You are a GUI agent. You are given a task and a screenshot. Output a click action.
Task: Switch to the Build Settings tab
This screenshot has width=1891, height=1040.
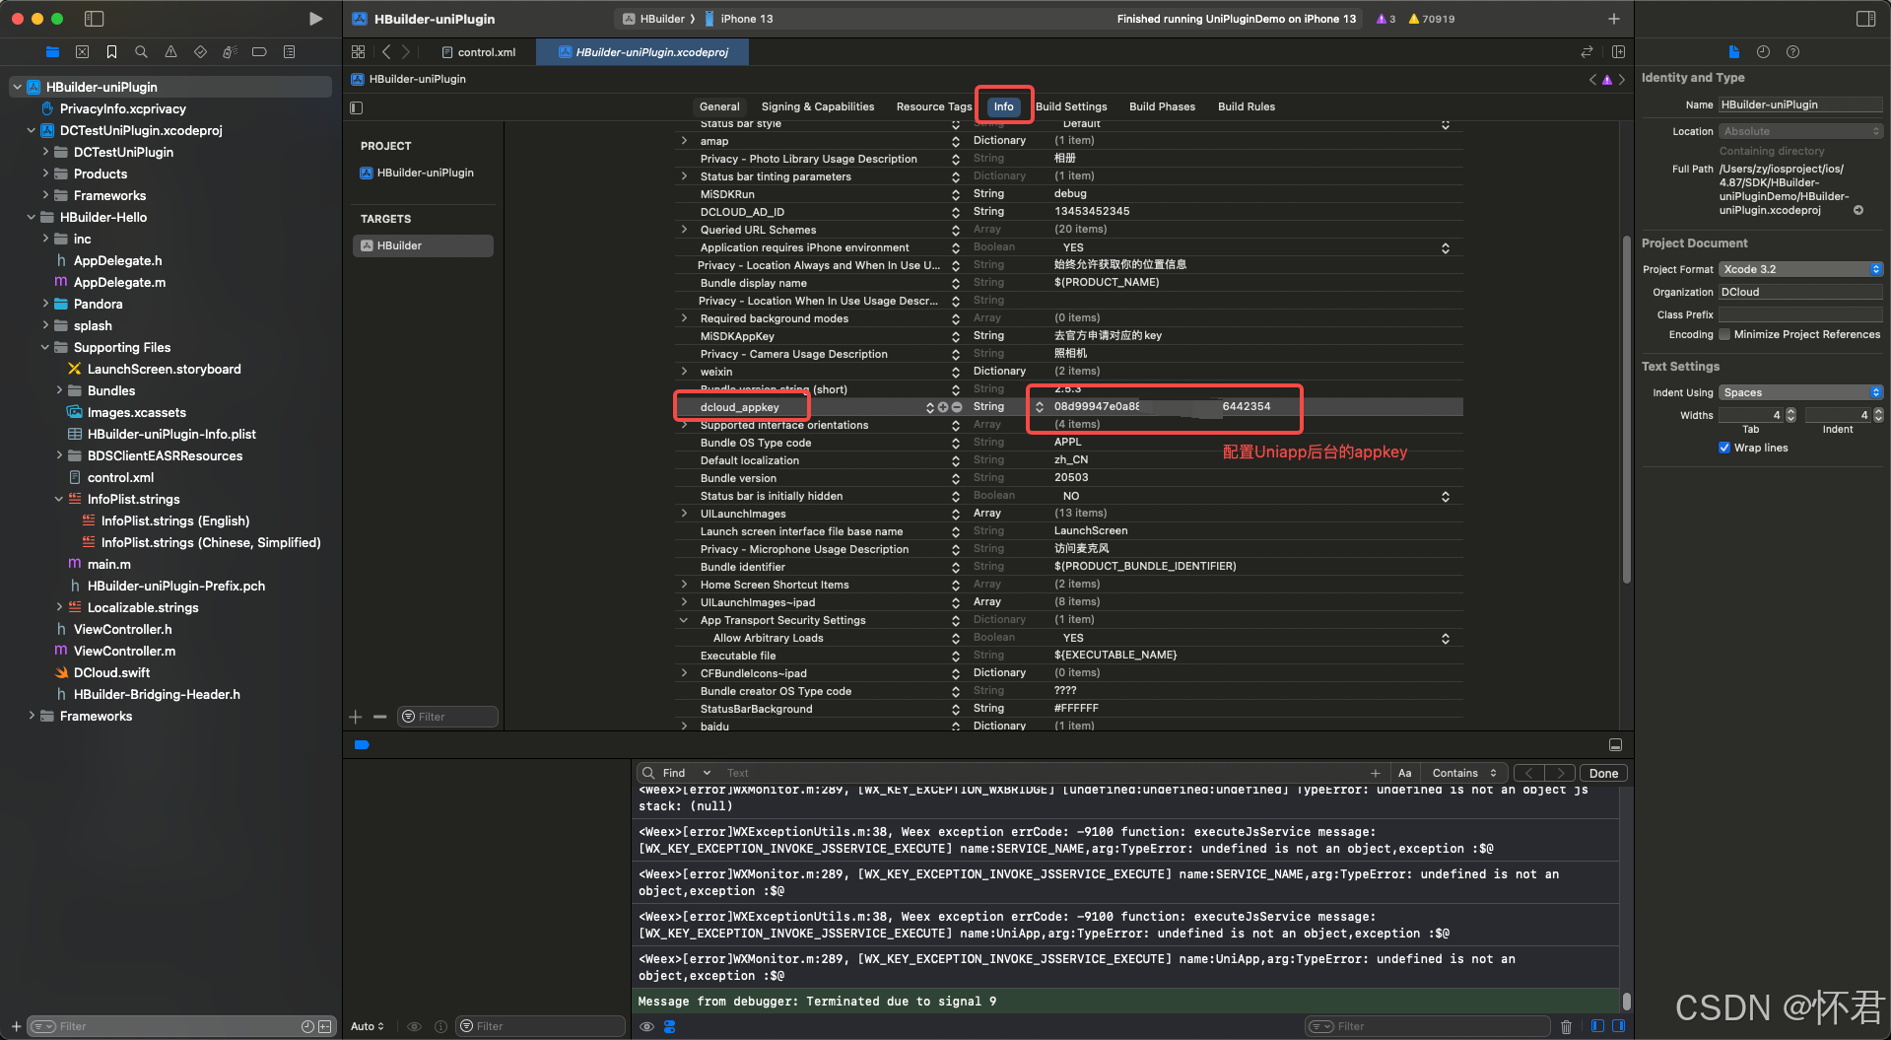1071,106
